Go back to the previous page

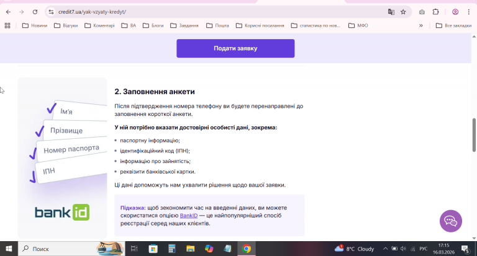[x=8, y=12]
